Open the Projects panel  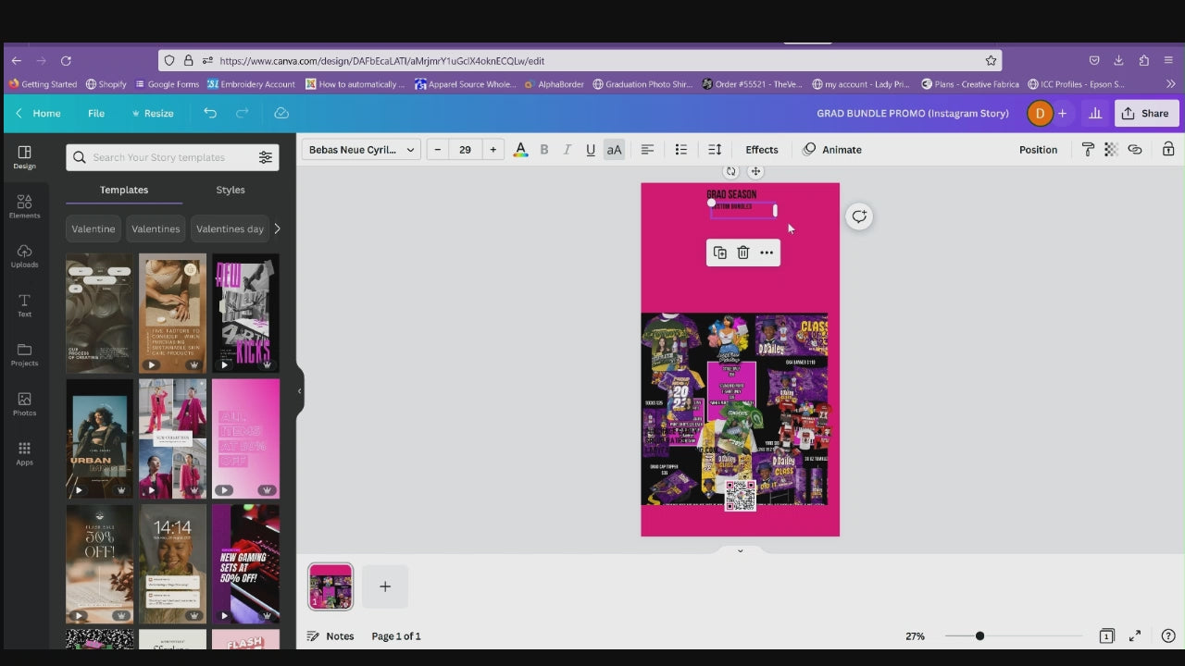coord(24,355)
